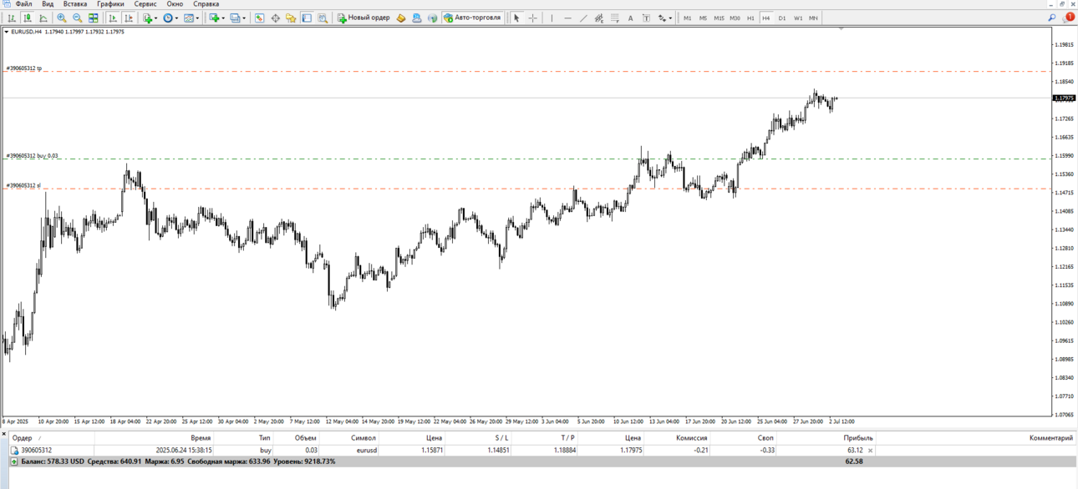Image resolution: width=1078 pixels, height=489 pixels.
Task: Switch to M5 timeframe
Action: click(x=703, y=18)
